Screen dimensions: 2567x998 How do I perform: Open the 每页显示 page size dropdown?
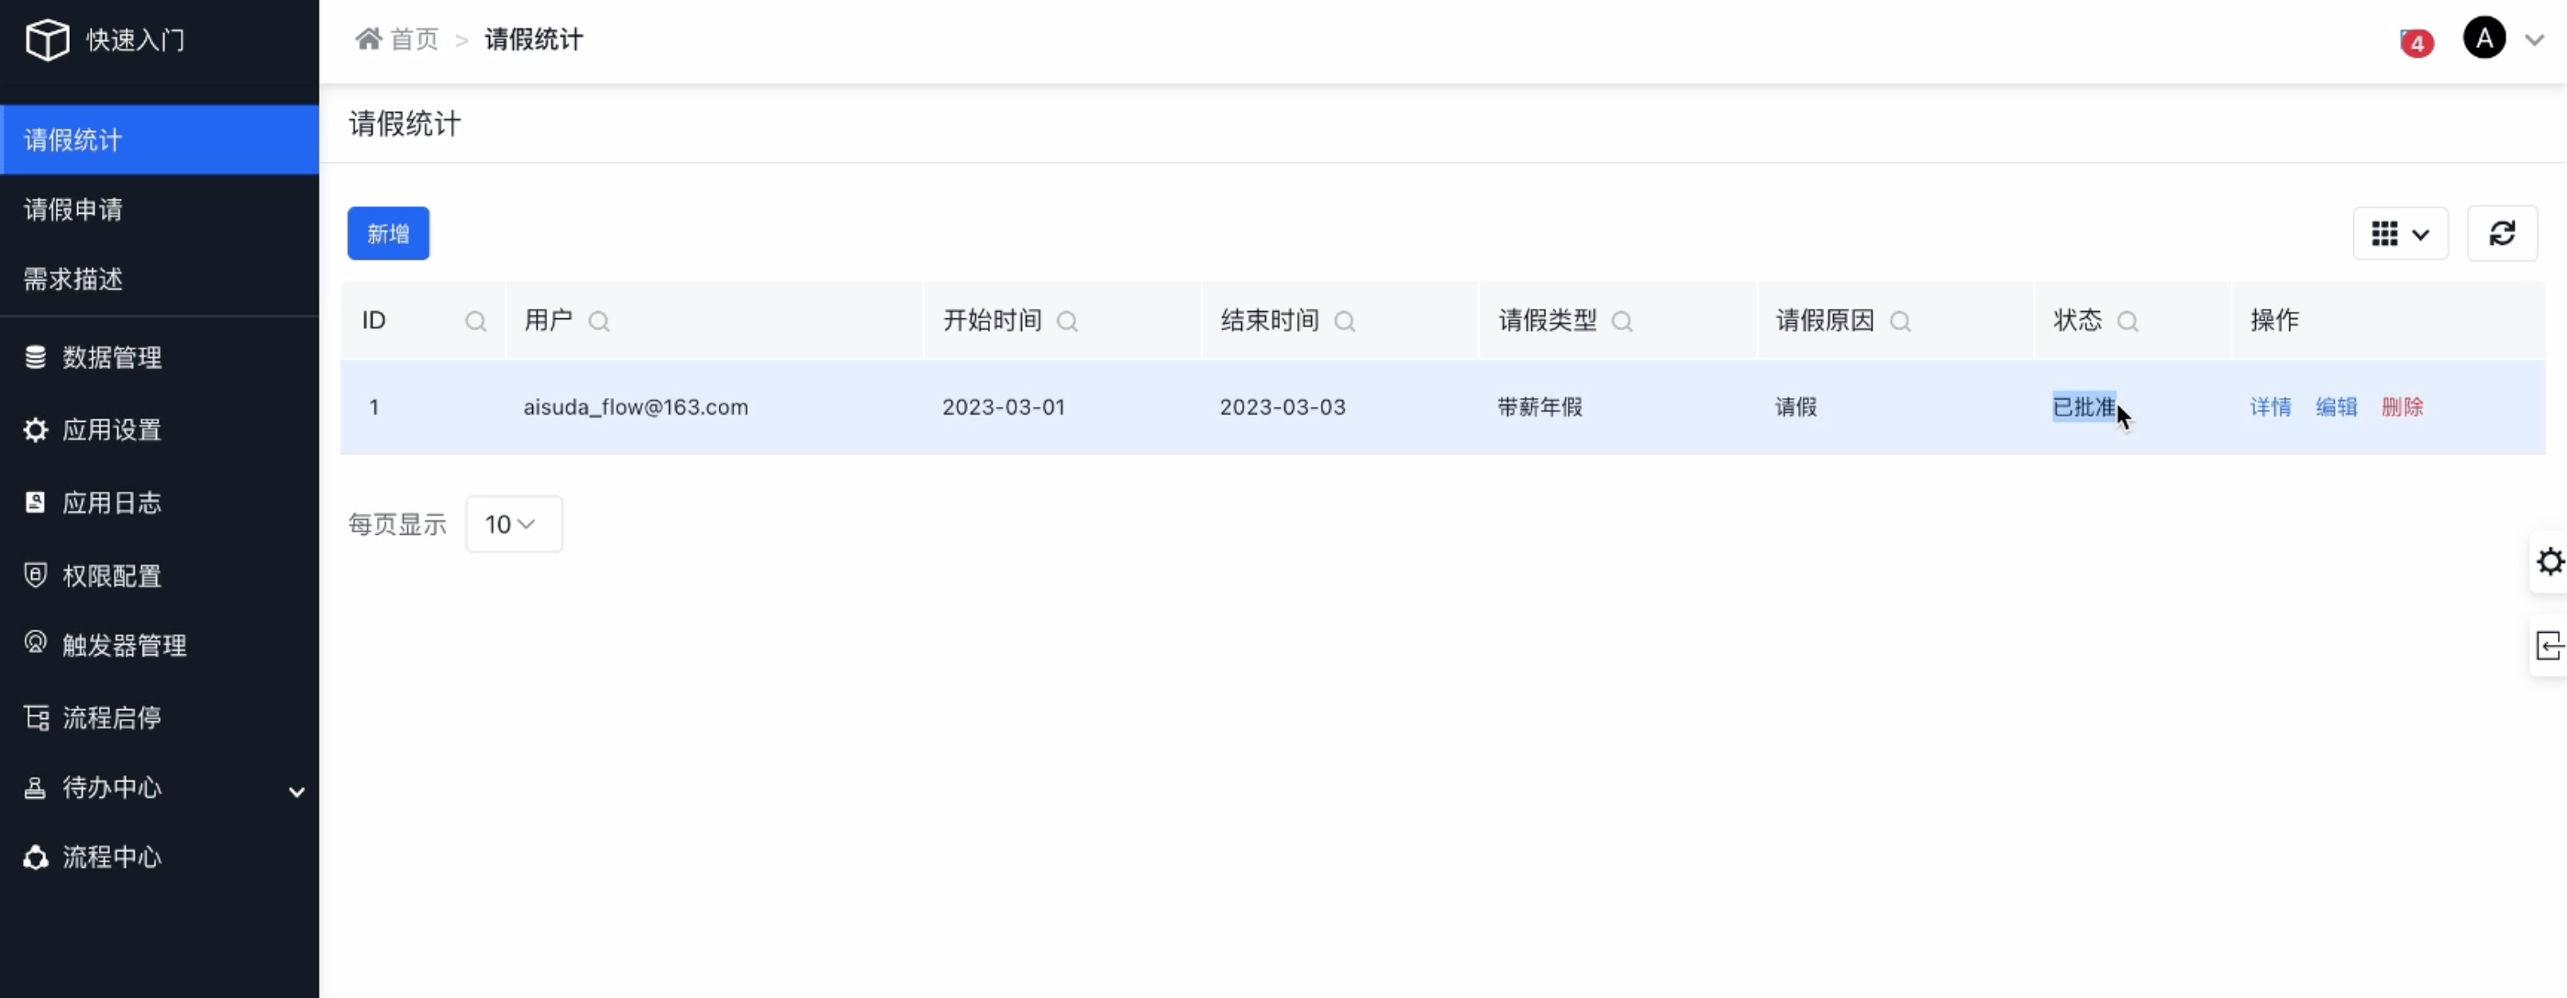tap(513, 524)
